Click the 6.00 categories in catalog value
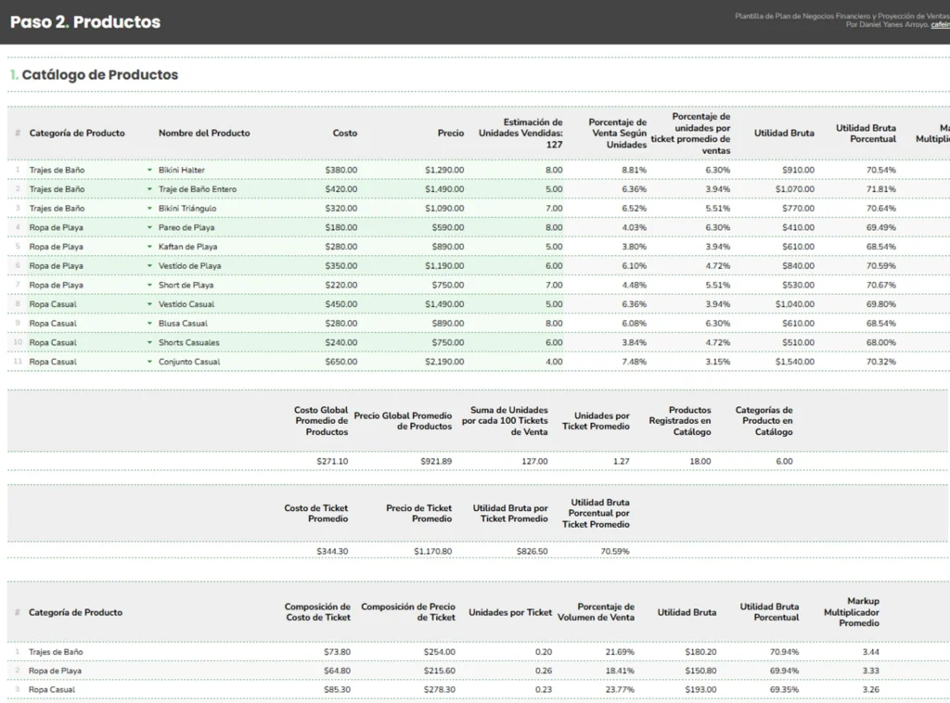This screenshot has width=950, height=703. (x=785, y=461)
